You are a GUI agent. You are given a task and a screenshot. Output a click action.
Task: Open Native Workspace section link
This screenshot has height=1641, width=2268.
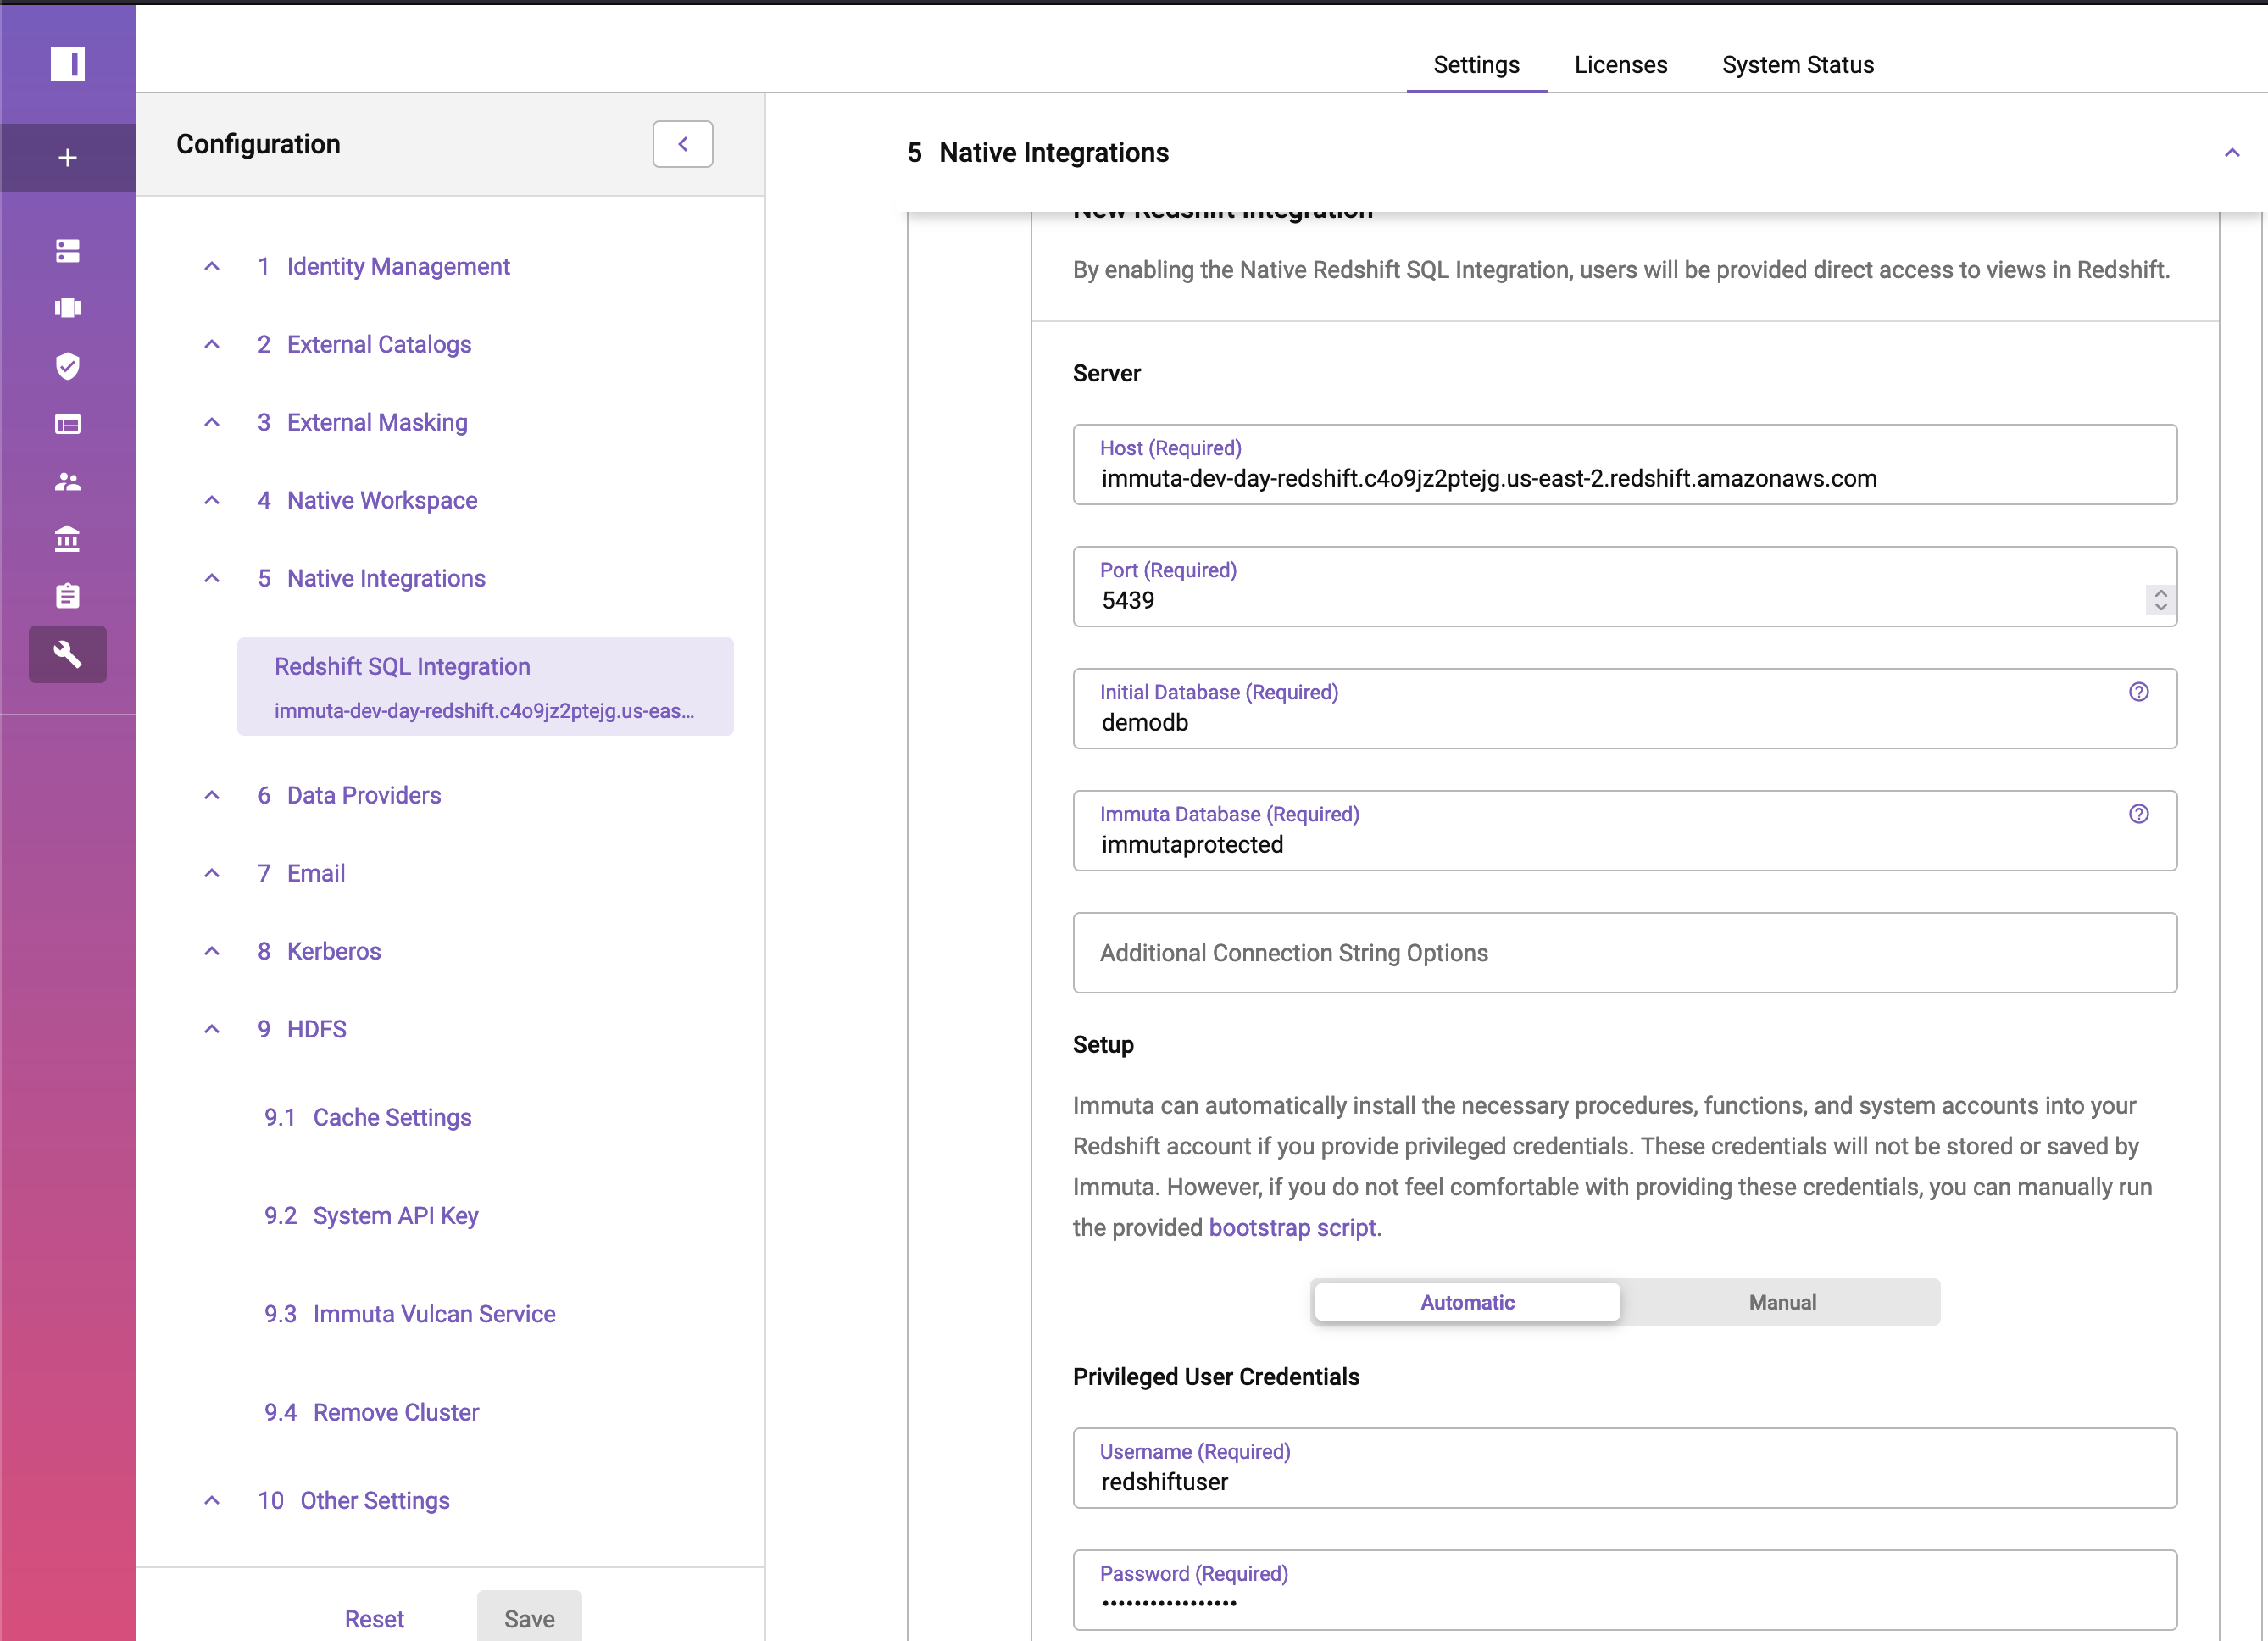tap(367, 500)
